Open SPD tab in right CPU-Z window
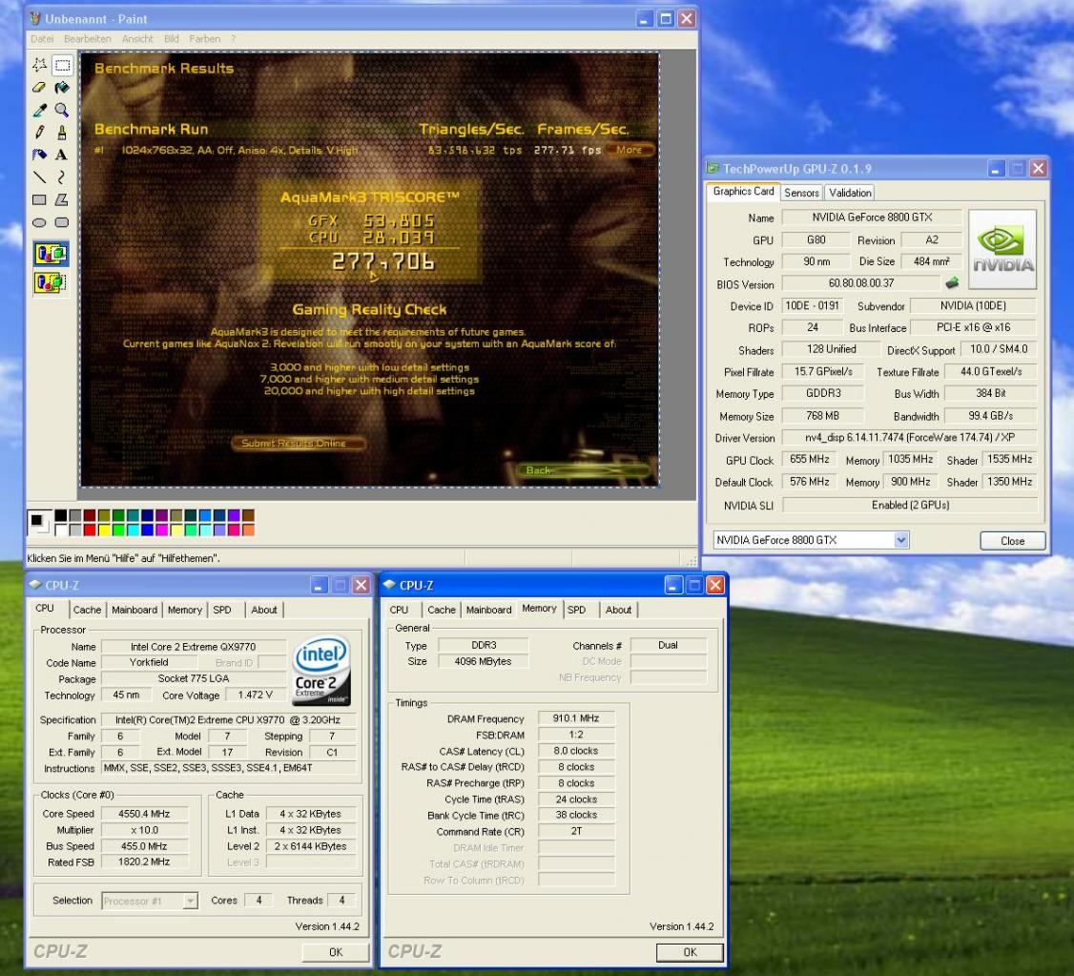 pos(576,610)
